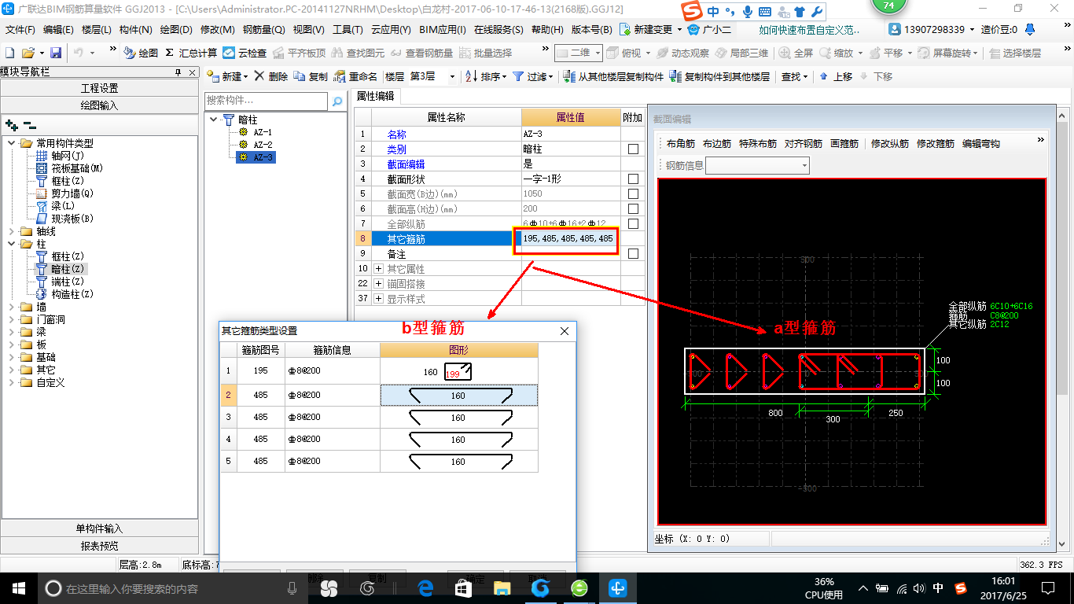Click the notification bell icon
This screenshot has height=604, width=1074.
[x=1032, y=30]
